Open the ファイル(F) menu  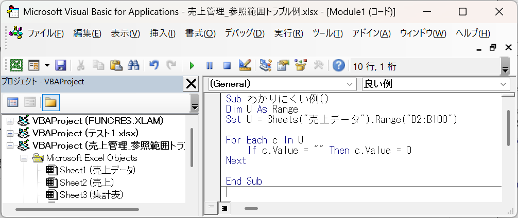coord(46,33)
